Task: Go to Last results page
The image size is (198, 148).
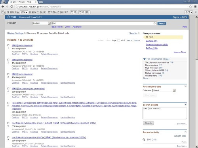Action: [137, 40]
